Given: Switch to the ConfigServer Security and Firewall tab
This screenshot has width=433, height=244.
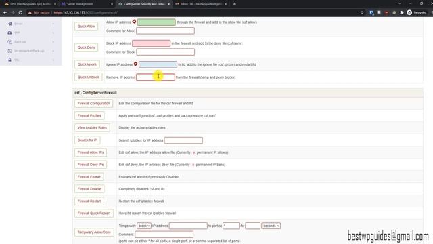Looking at the screenshot, I should tap(144, 4).
